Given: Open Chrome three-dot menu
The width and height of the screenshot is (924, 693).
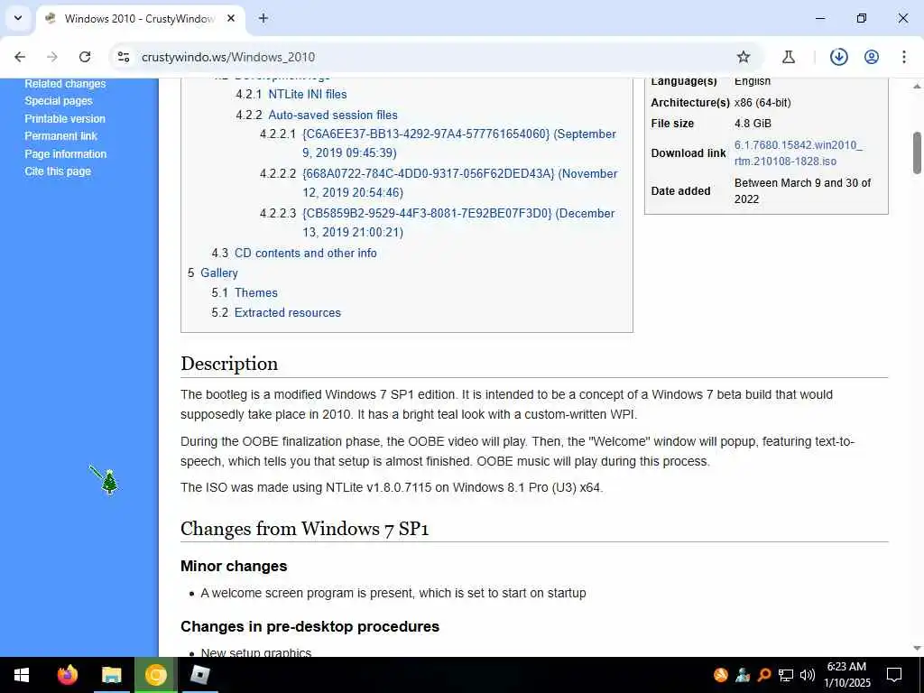Looking at the screenshot, I should pos(904,57).
